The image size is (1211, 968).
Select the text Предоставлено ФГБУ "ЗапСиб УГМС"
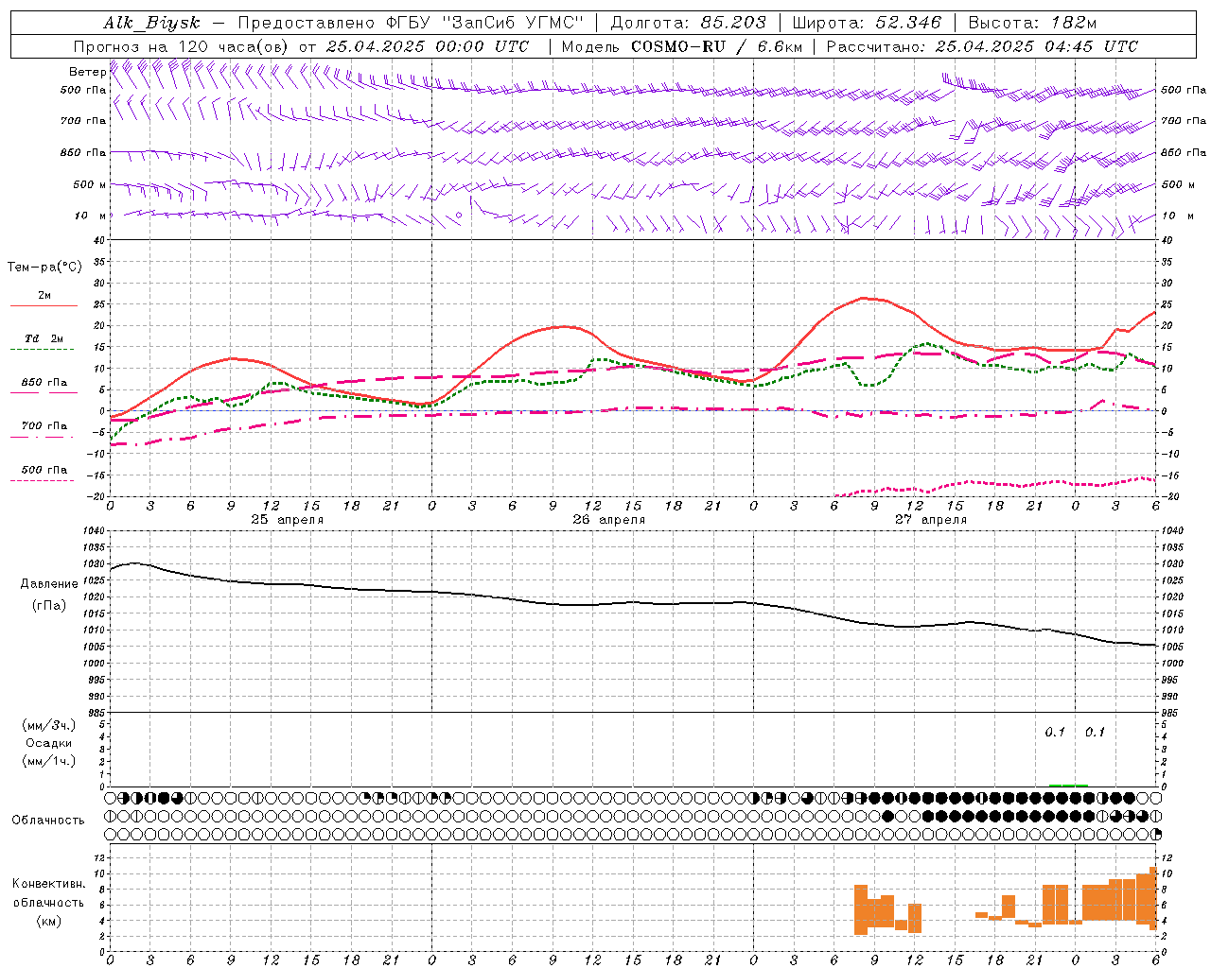point(411,23)
